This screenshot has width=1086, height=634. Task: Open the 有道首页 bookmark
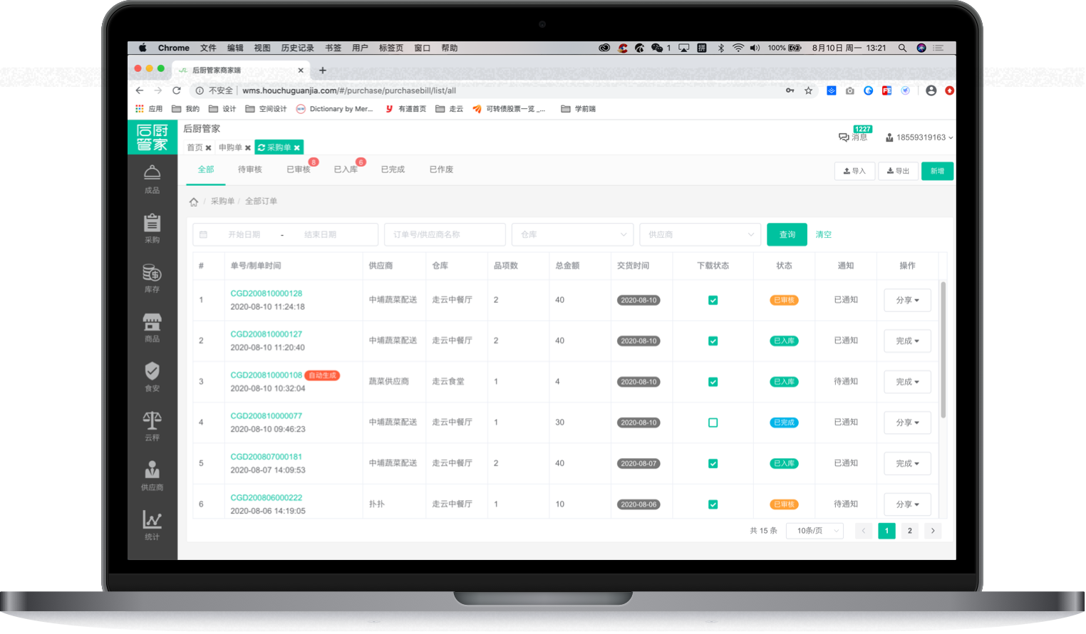point(405,109)
